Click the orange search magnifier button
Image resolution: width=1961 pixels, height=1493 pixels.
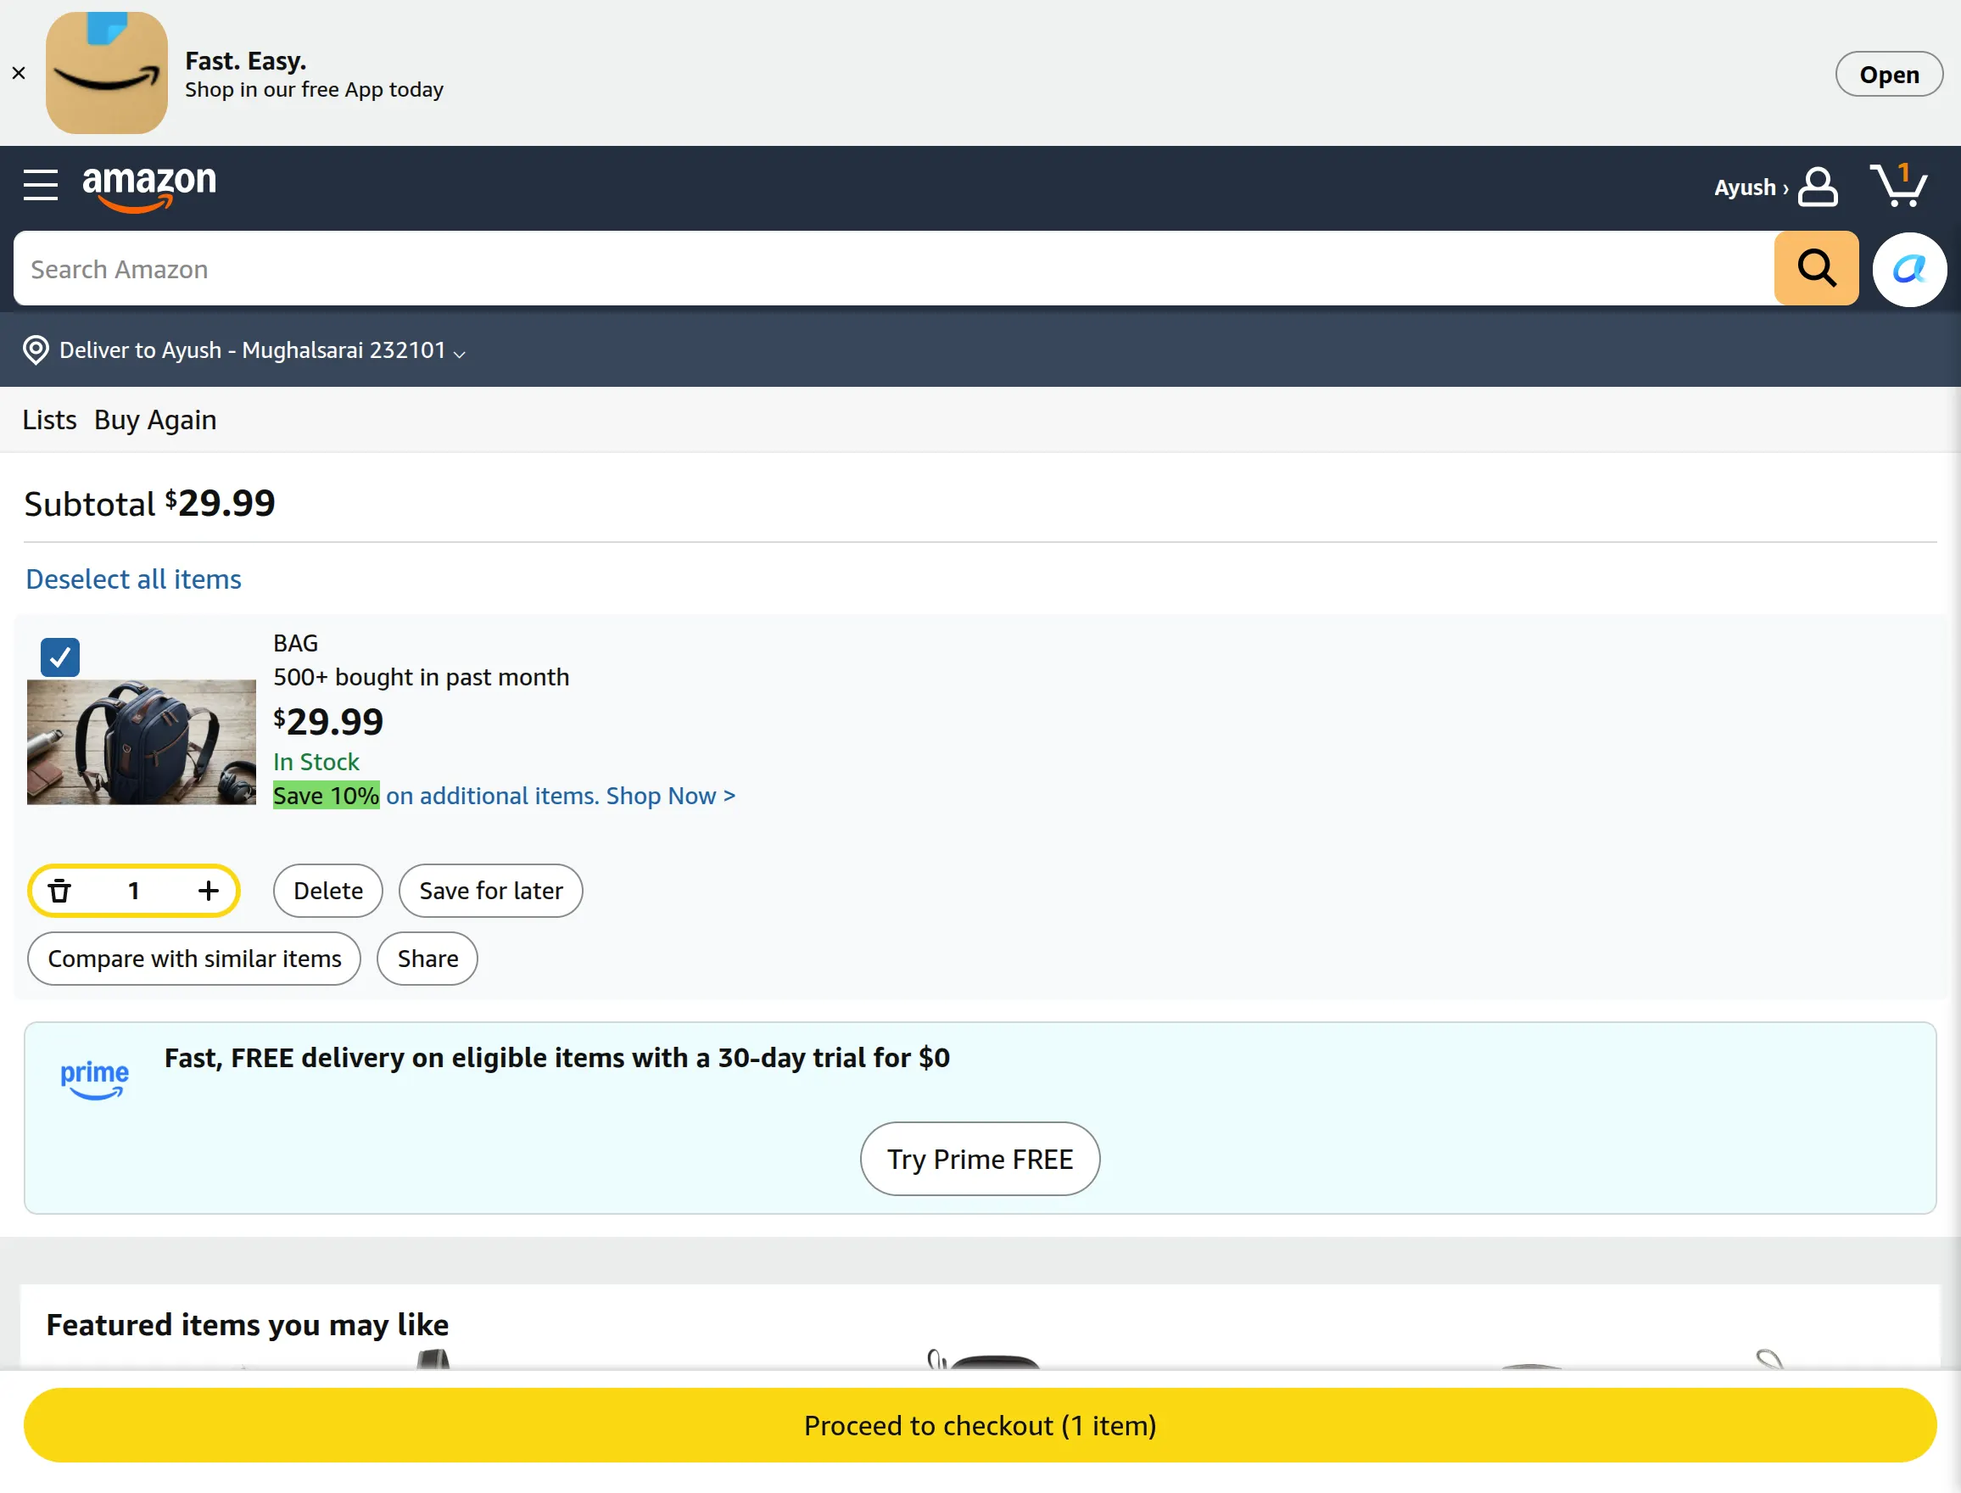tap(1816, 268)
